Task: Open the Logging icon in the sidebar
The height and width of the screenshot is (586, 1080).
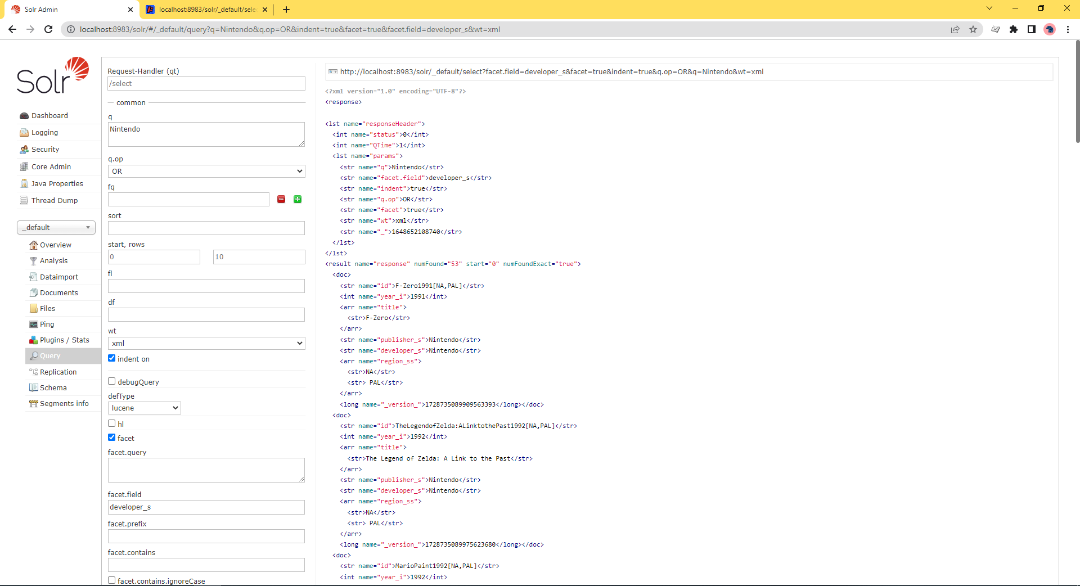Action: click(x=24, y=133)
